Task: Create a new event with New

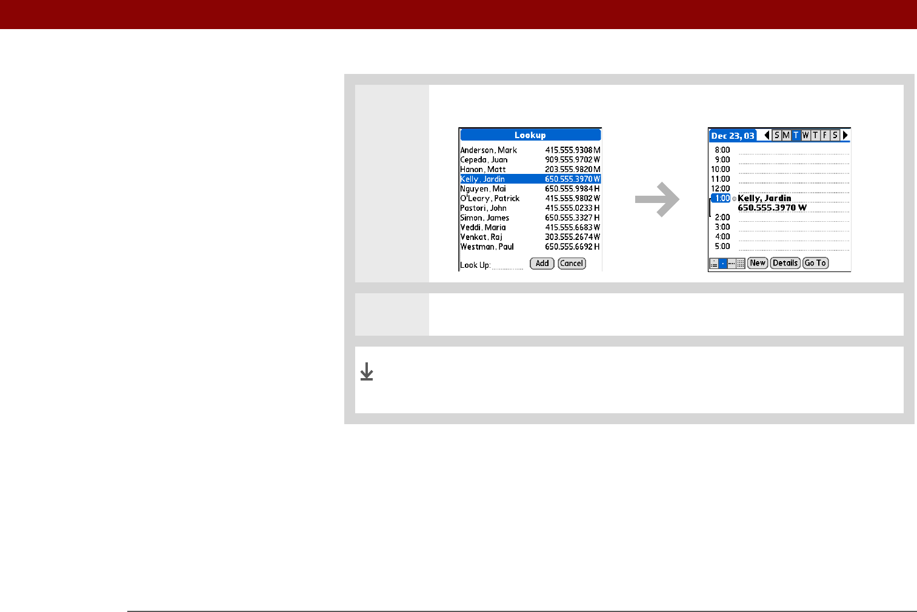Action: (x=758, y=263)
